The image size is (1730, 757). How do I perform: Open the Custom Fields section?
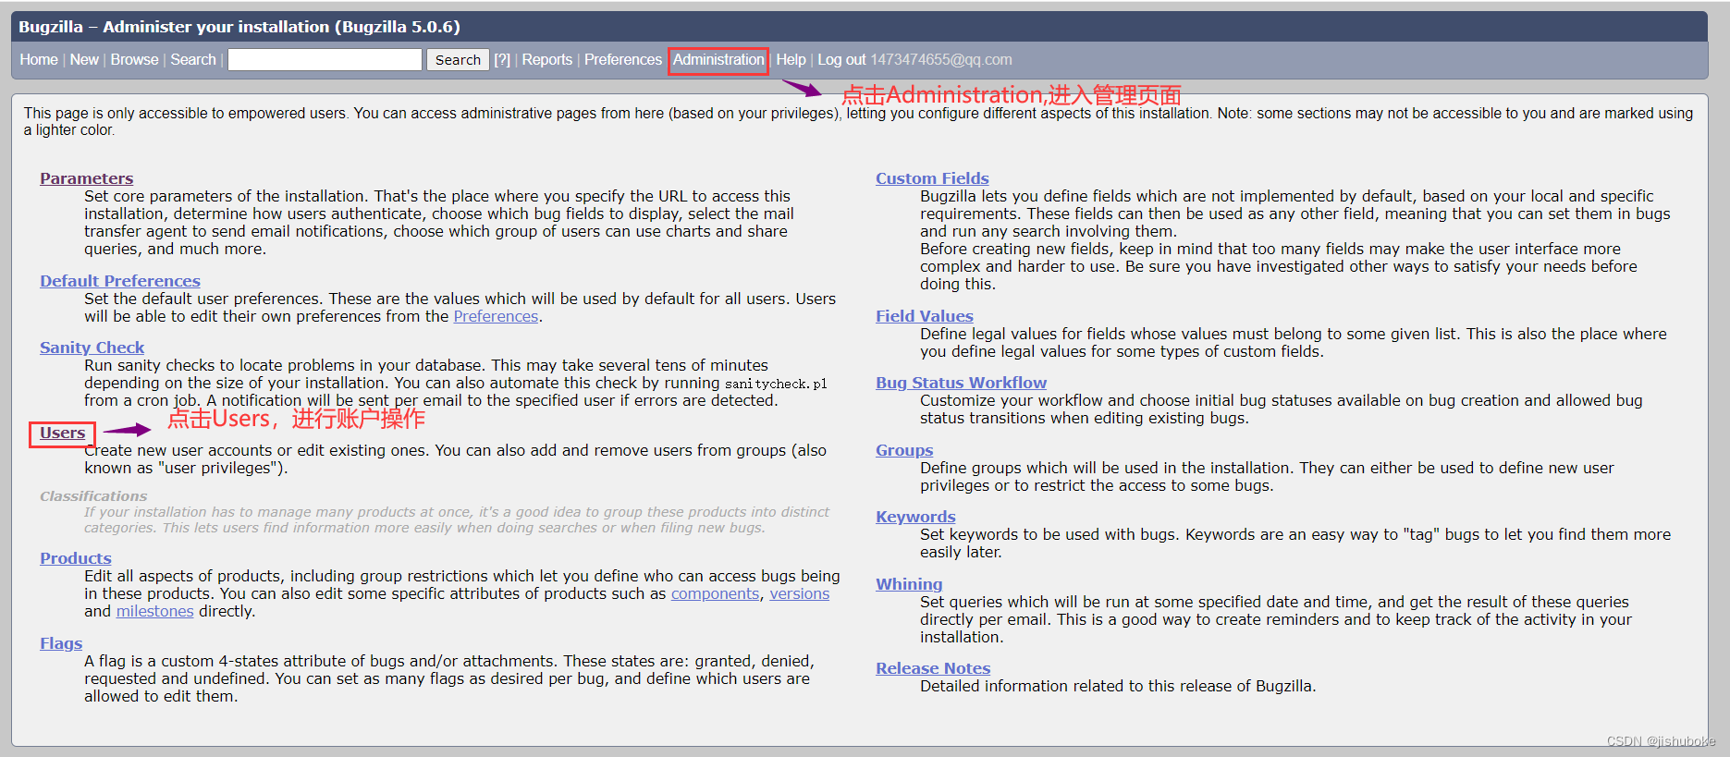932,178
